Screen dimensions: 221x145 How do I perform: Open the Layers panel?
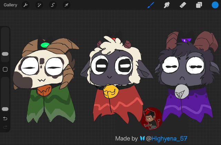(199, 5)
